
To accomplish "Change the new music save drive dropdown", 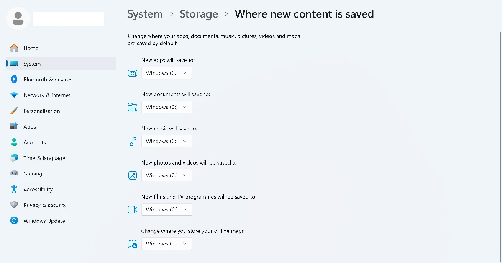I will coord(167,141).
